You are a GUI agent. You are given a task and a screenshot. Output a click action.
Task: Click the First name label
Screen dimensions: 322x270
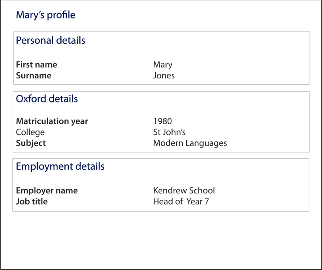pos(37,65)
